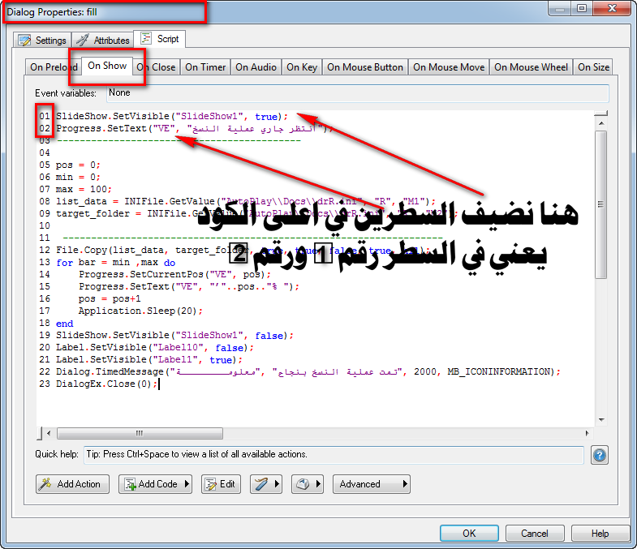Select the On Mouse Button tab
Image resolution: width=637 pixels, height=549 pixels.
364,67
